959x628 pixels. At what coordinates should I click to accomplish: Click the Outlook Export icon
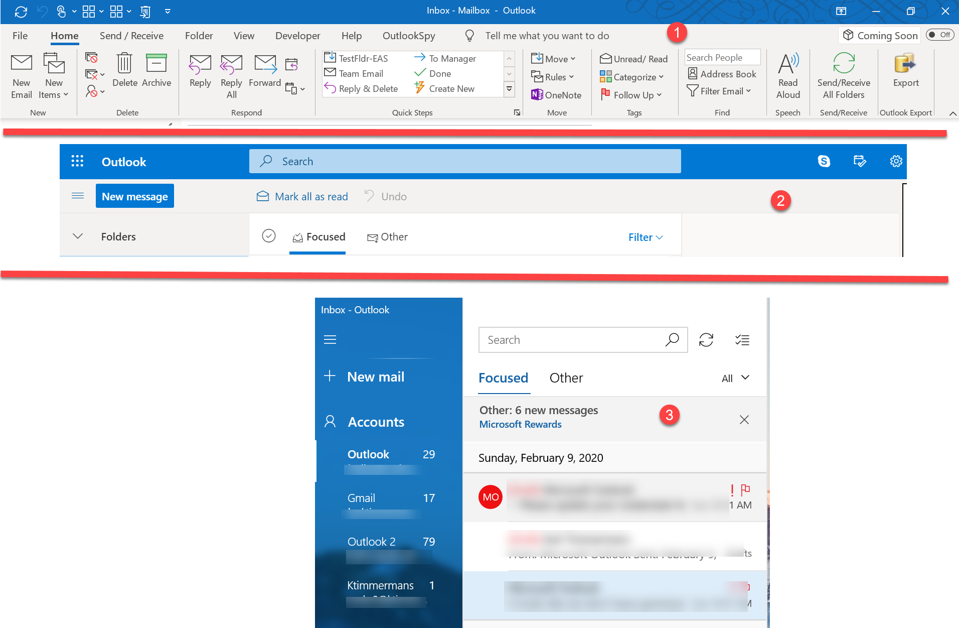[x=906, y=70]
